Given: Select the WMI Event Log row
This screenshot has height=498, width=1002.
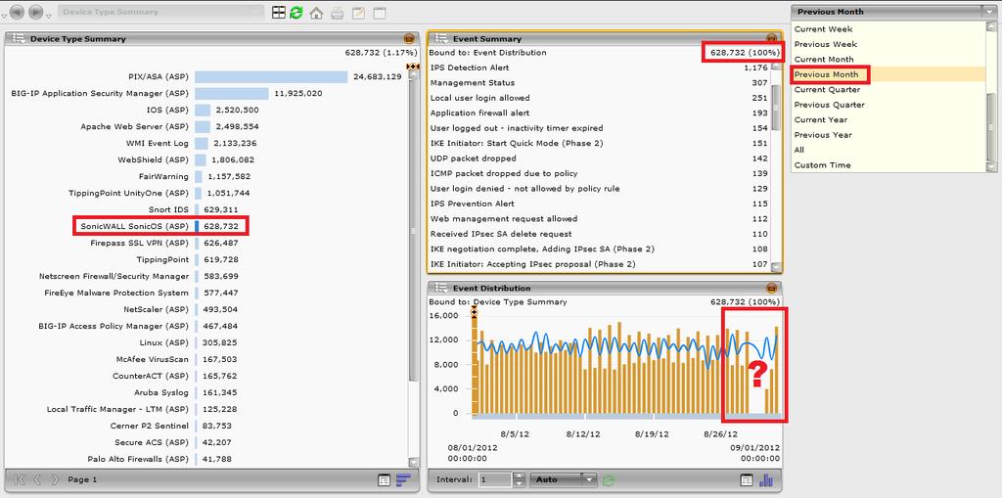Looking at the screenshot, I should click(207, 143).
